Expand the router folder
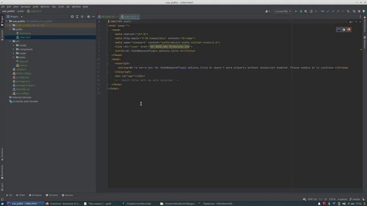 [x=14, y=53]
